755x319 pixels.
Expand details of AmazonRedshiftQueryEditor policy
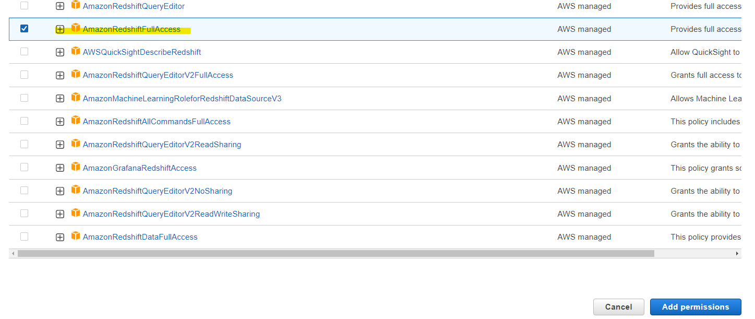click(x=60, y=6)
